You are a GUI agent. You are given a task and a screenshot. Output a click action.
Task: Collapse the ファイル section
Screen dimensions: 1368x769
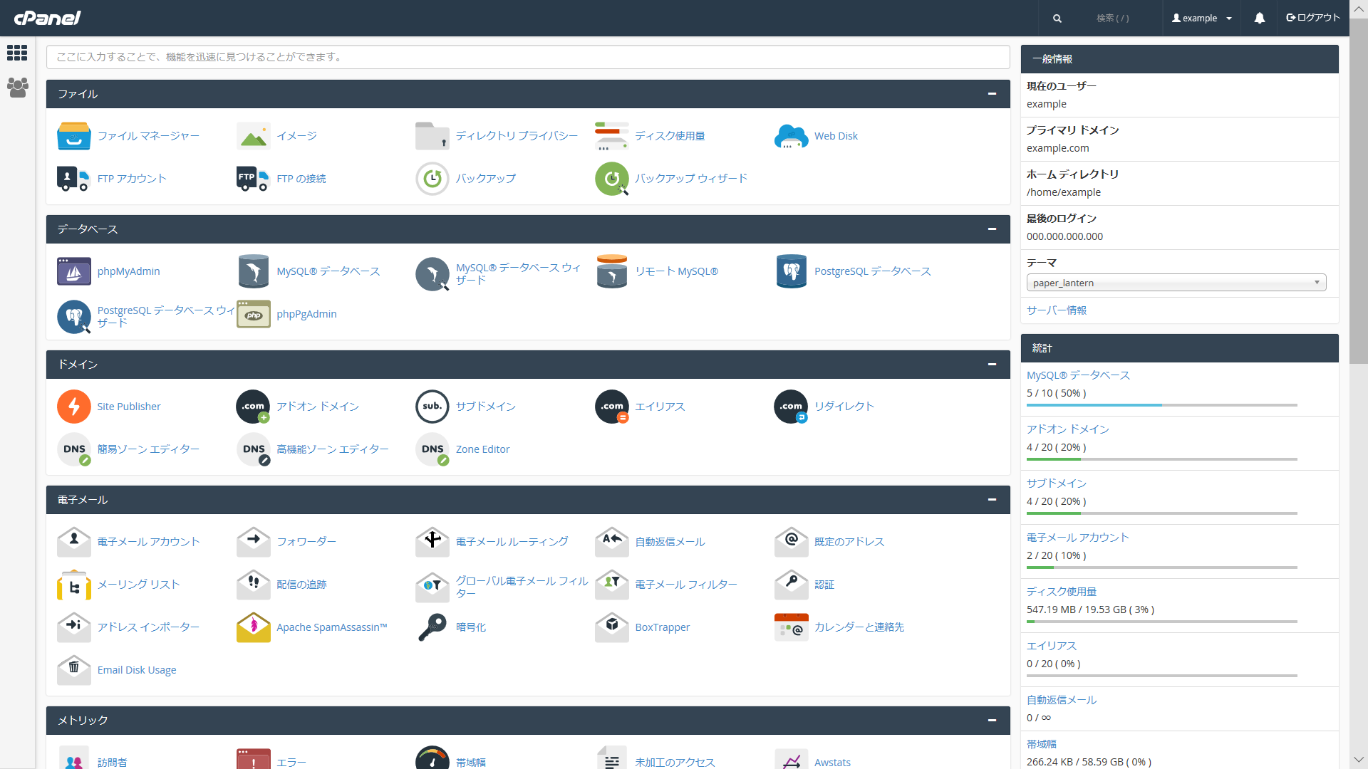tap(992, 94)
